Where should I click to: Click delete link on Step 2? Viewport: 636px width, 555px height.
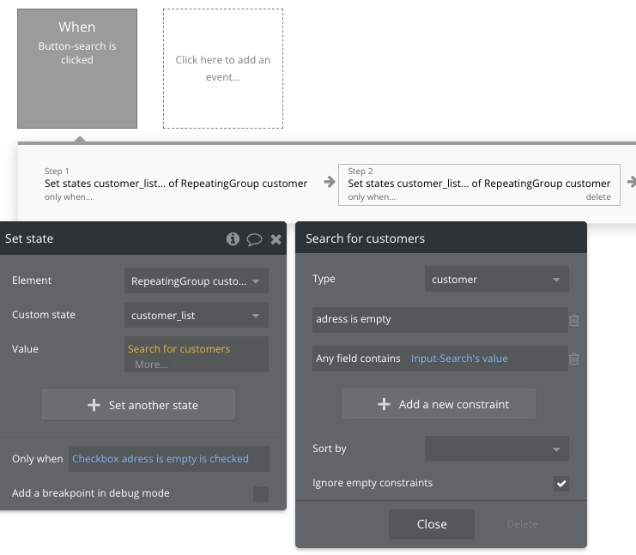pos(598,197)
